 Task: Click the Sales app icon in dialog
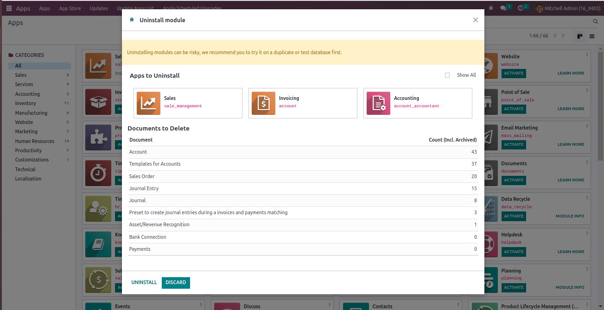pos(148,103)
